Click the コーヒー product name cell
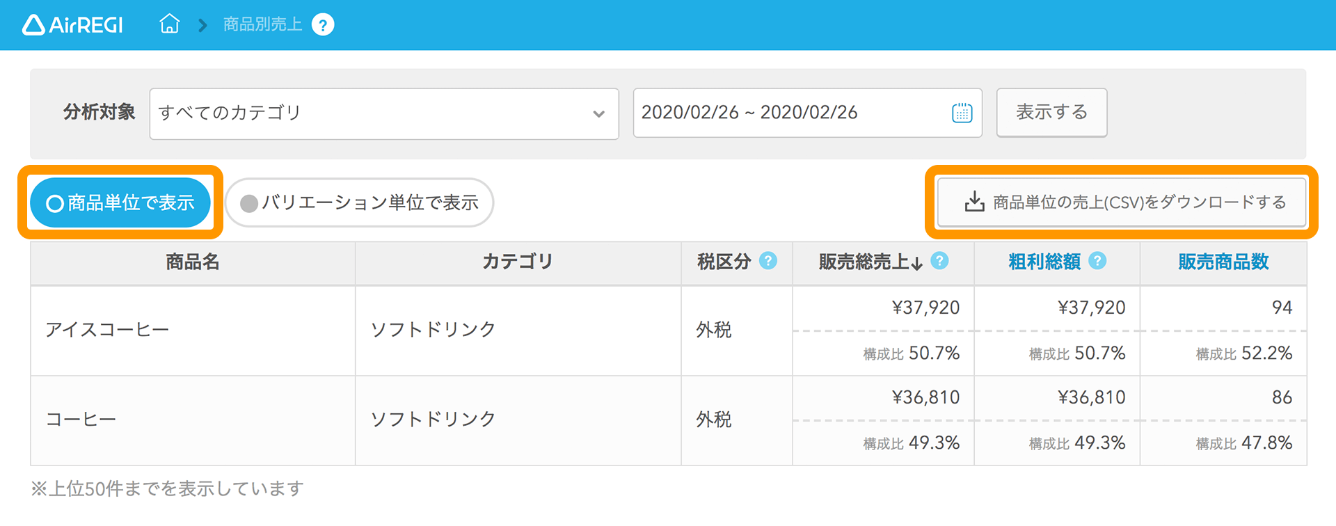The width and height of the screenshot is (1336, 526). point(193,420)
